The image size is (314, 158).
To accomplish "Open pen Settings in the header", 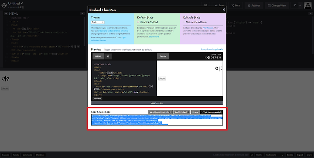I will click(x=254, y=6).
